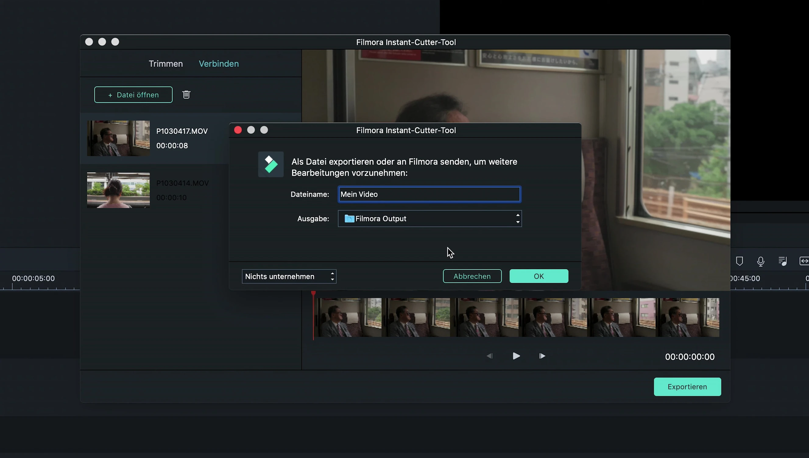Click the 00:00:05:00 timeline ruler label
809x458 pixels.
click(34, 278)
